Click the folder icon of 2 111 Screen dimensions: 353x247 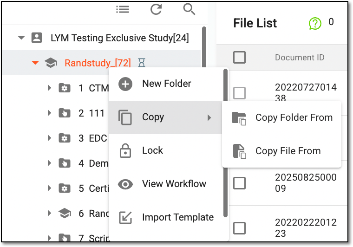coord(65,113)
